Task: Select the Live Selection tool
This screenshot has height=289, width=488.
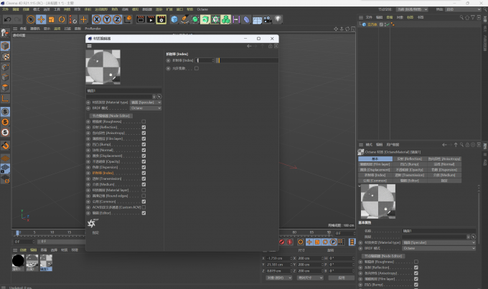Action: click(x=30, y=19)
